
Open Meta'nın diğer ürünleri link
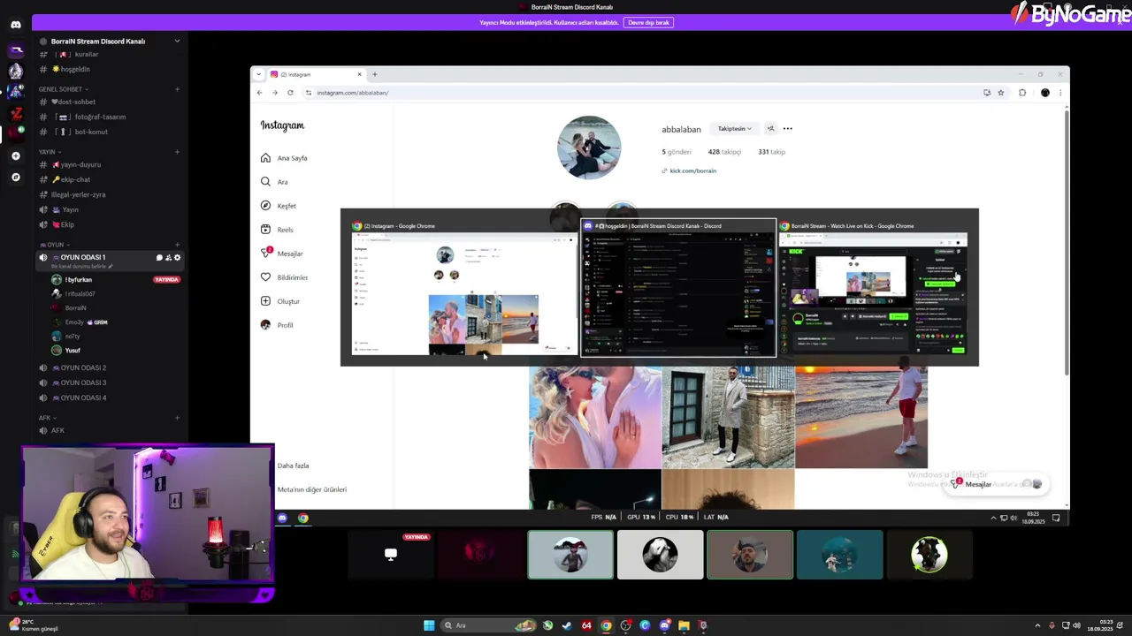pos(311,489)
